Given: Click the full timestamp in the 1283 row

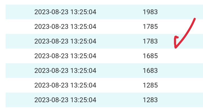Looking at the screenshot, I should click(x=65, y=100).
